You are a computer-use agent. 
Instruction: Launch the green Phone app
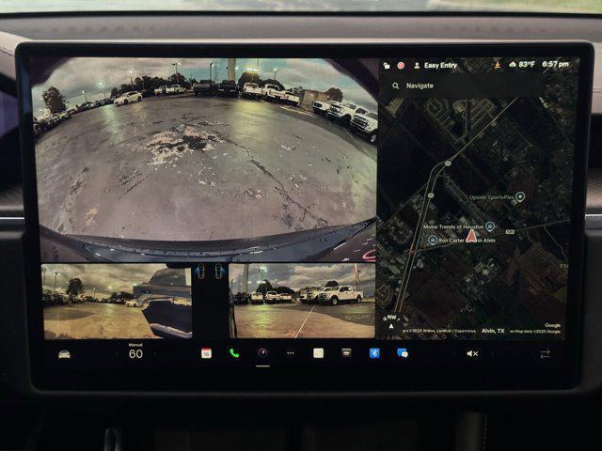click(234, 353)
